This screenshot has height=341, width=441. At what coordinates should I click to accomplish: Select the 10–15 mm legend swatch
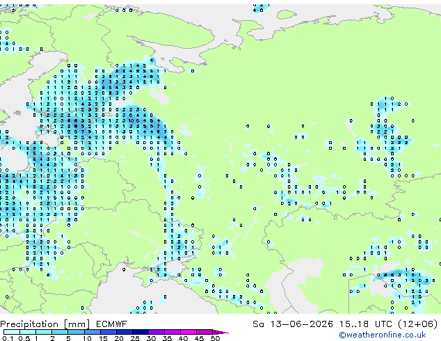pyautogui.click(x=93, y=332)
